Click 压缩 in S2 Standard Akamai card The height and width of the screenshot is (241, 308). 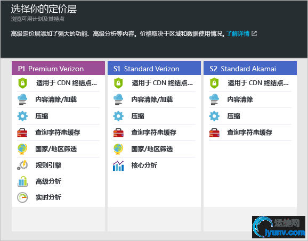(233, 116)
